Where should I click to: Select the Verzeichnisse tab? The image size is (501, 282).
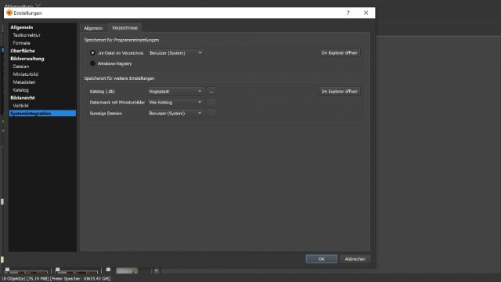[125, 28]
